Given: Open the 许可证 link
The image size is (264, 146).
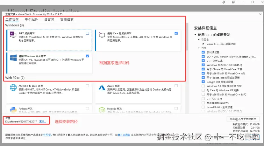Looking at the screenshot, I should tap(47, 135).
